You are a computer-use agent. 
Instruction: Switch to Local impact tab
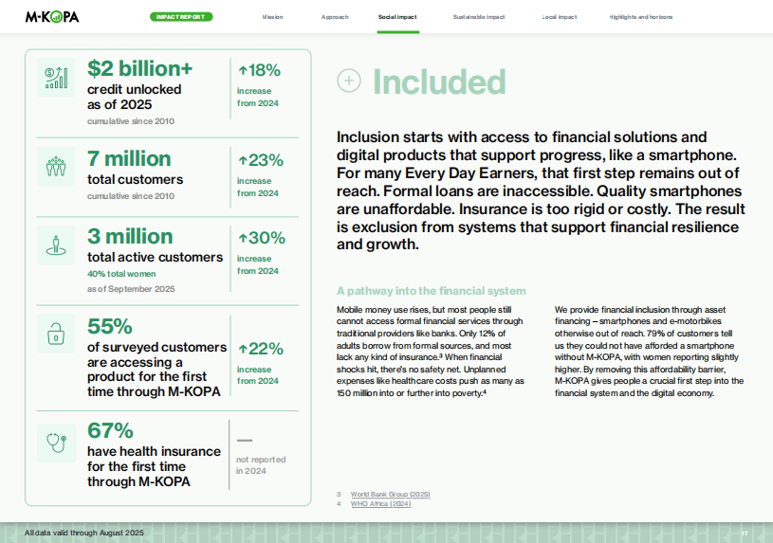click(561, 17)
